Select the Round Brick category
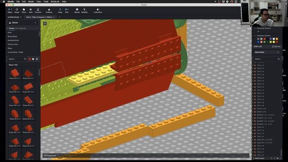The height and width of the screenshot is (162, 288). click(12, 36)
